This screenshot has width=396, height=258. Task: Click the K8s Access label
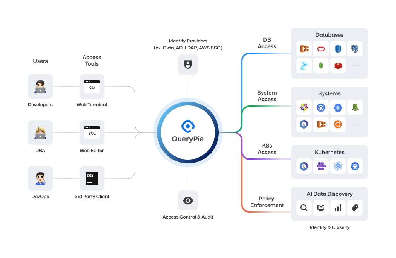pos(267,149)
